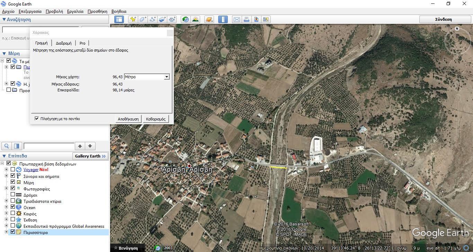Click the 2003 historical imagery clock icon

[158, 248]
